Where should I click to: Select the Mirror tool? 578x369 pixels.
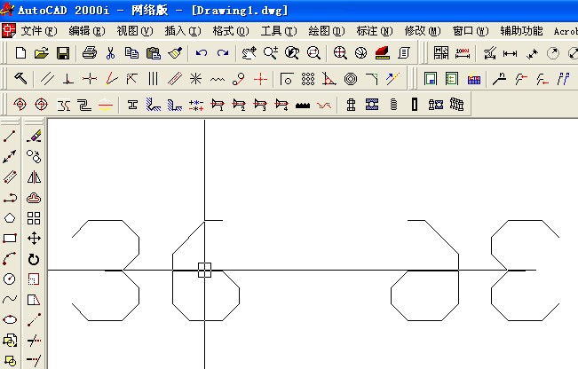(x=34, y=177)
